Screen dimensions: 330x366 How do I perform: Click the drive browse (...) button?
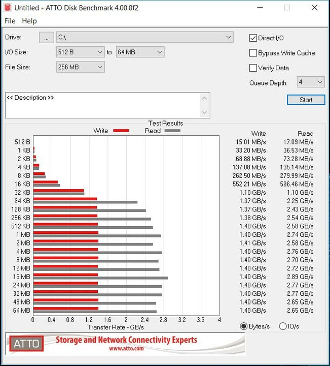[x=47, y=37]
